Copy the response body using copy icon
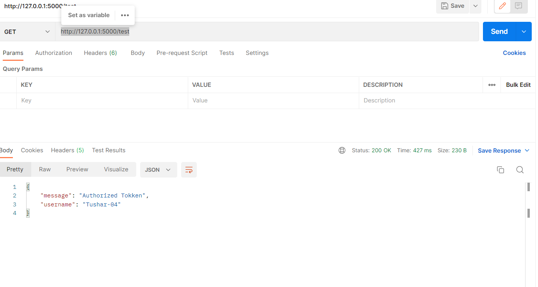538x287 pixels. coord(501,170)
